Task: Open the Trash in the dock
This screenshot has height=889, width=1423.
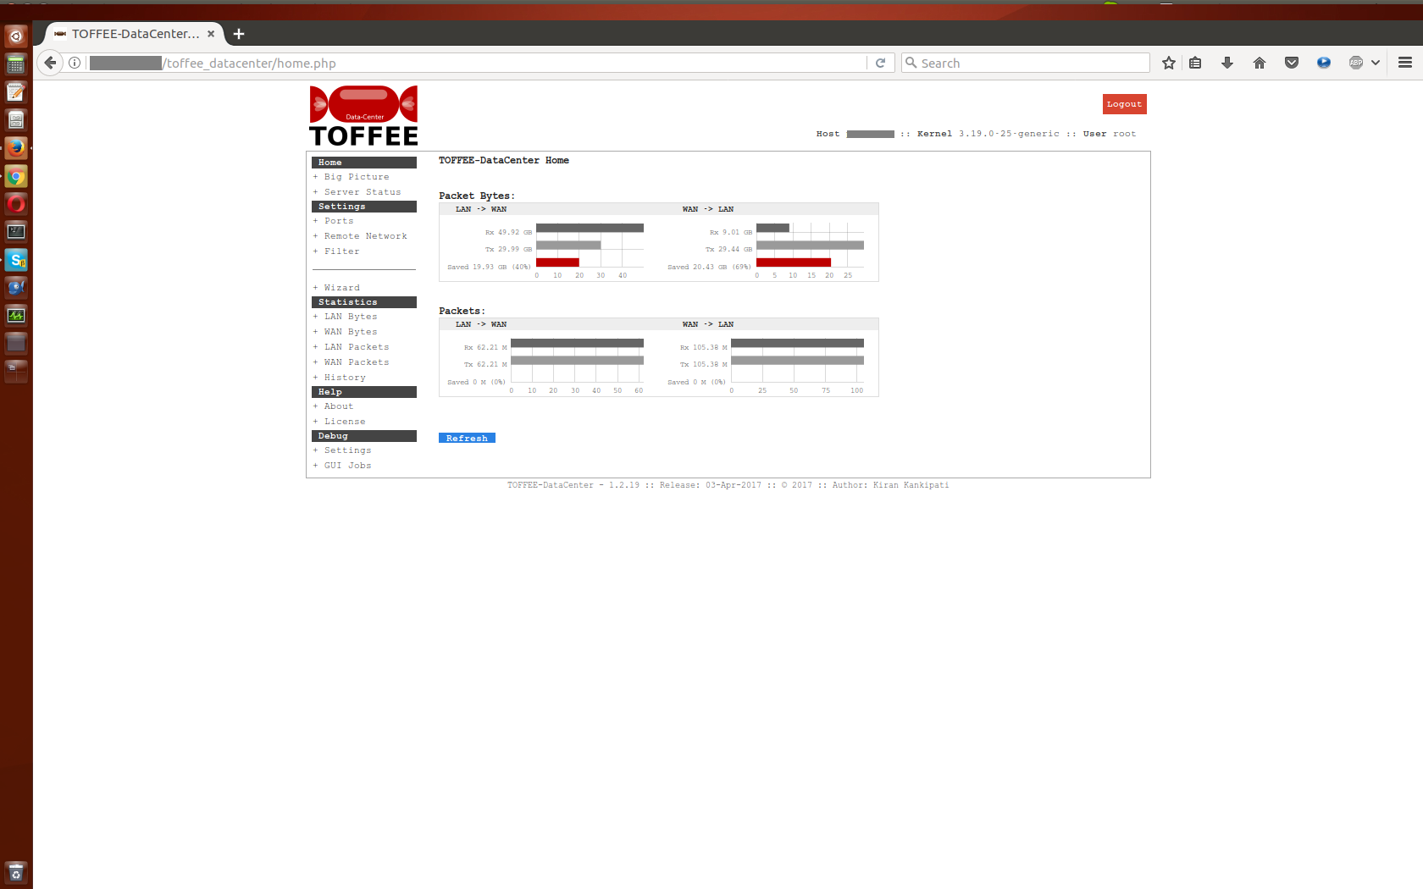Action: pos(16,873)
